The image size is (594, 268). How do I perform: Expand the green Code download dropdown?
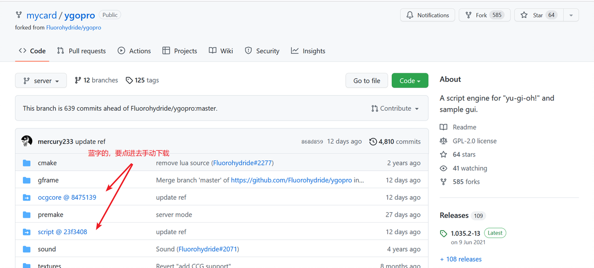coord(410,81)
